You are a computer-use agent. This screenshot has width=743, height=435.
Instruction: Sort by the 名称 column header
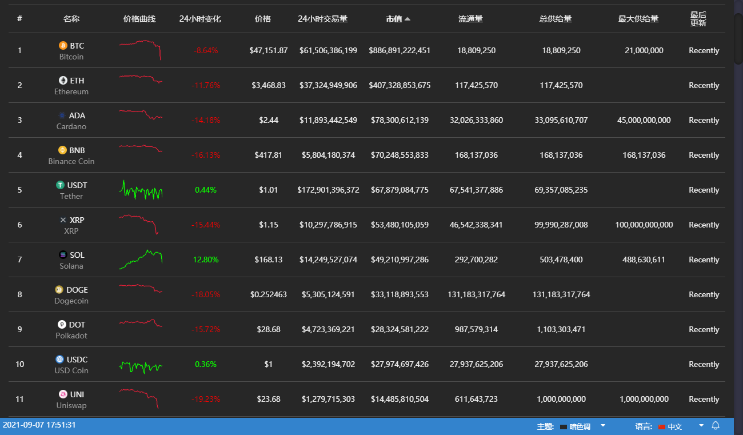click(71, 19)
